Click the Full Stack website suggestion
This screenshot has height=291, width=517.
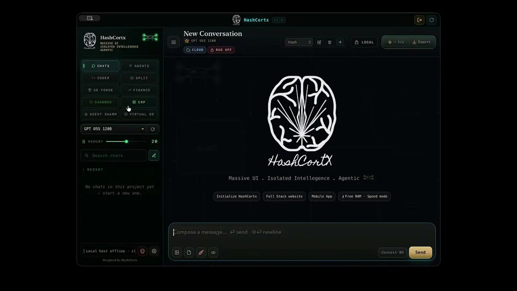pyautogui.click(x=284, y=196)
